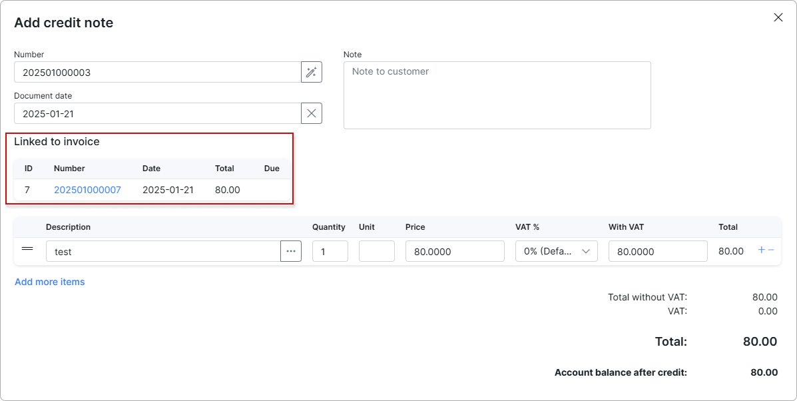797x401 pixels.
Task: Click the Number column header in invoice table
Action: 69,169
